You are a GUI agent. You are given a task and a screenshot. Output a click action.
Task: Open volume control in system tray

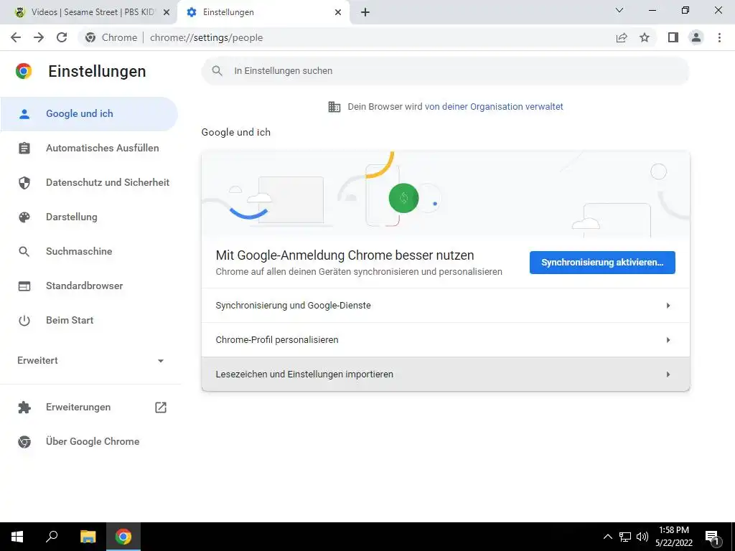[x=642, y=537]
